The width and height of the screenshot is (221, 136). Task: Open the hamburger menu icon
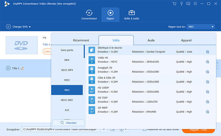195,4
